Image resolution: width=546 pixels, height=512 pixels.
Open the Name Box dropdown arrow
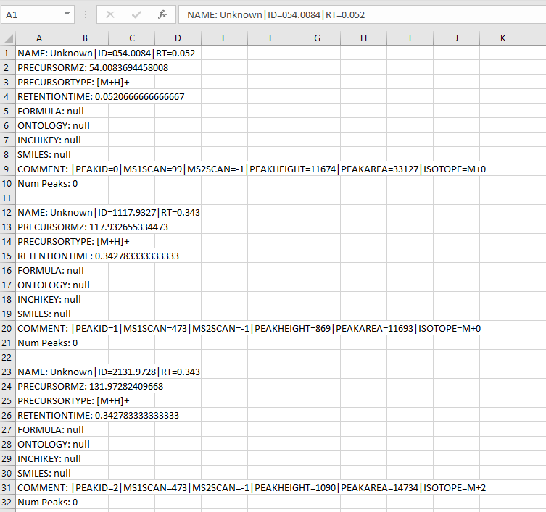(67, 14)
